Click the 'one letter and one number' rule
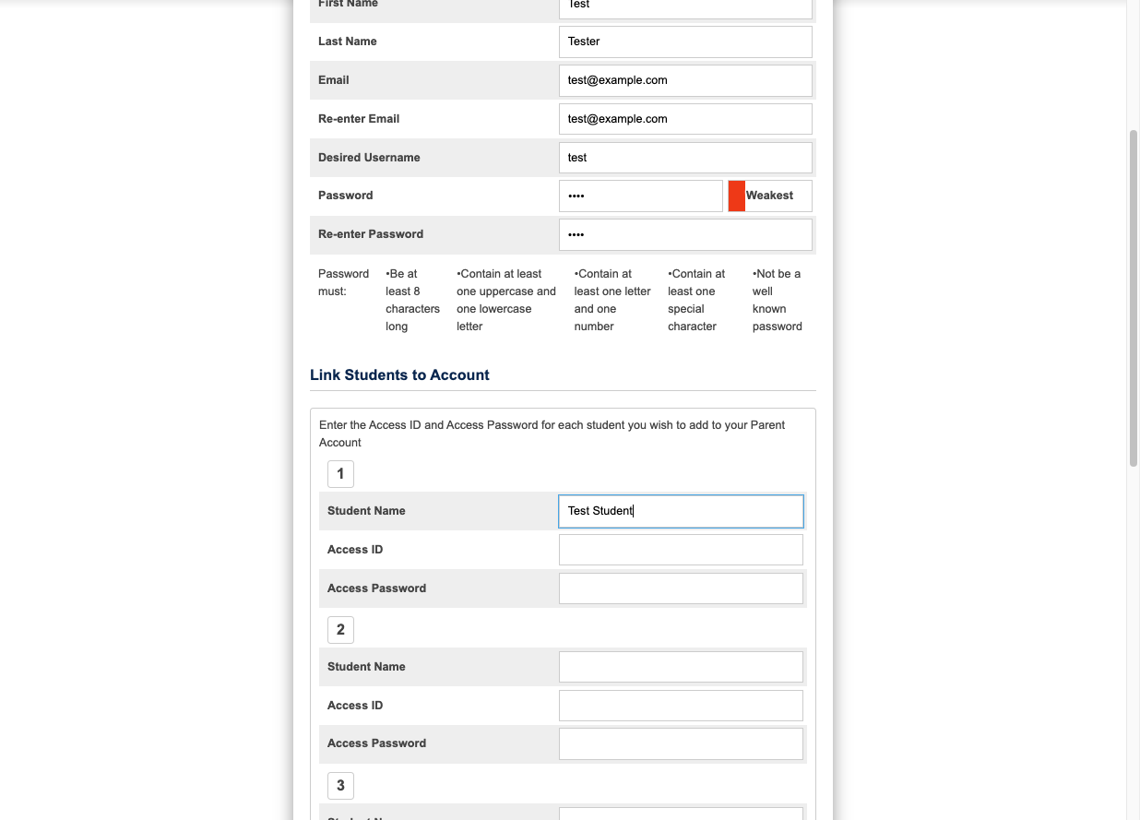 pos(612,300)
